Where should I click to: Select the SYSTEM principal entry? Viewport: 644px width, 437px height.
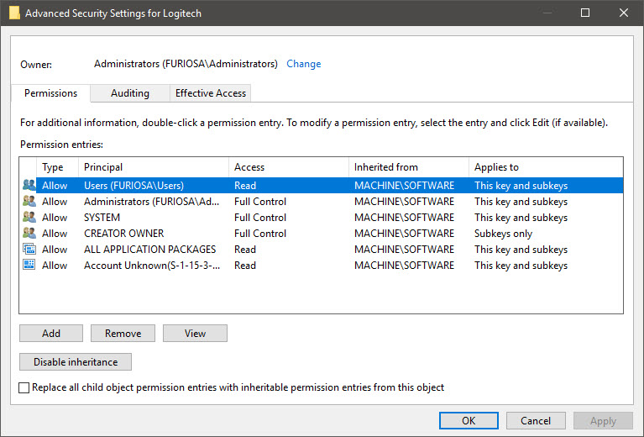click(x=102, y=218)
